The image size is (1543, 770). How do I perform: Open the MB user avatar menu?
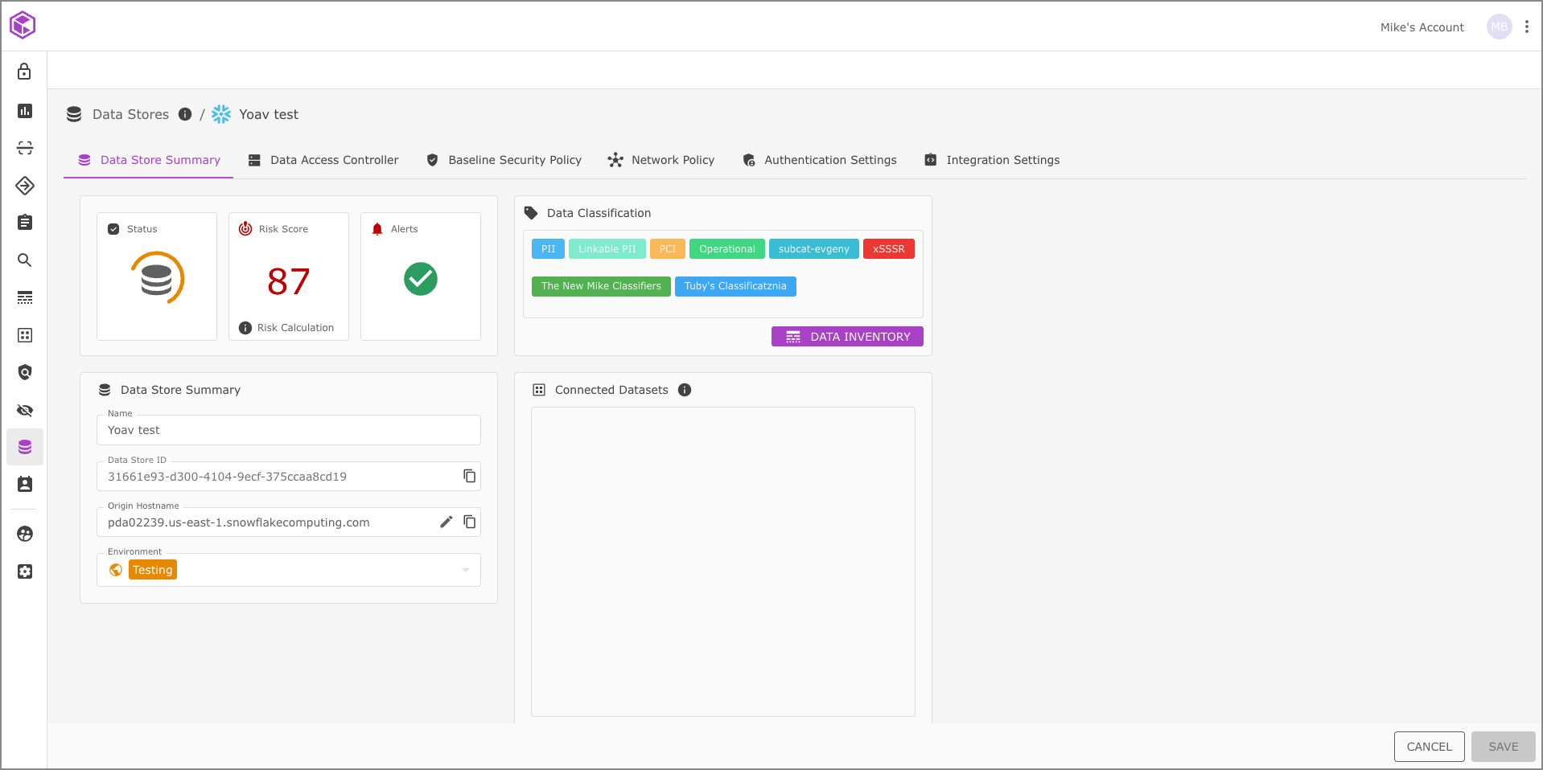coord(1499,27)
